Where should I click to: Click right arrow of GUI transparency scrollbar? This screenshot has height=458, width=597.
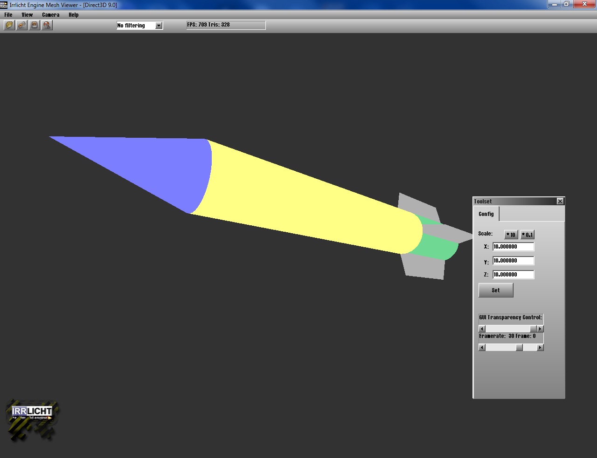point(540,329)
